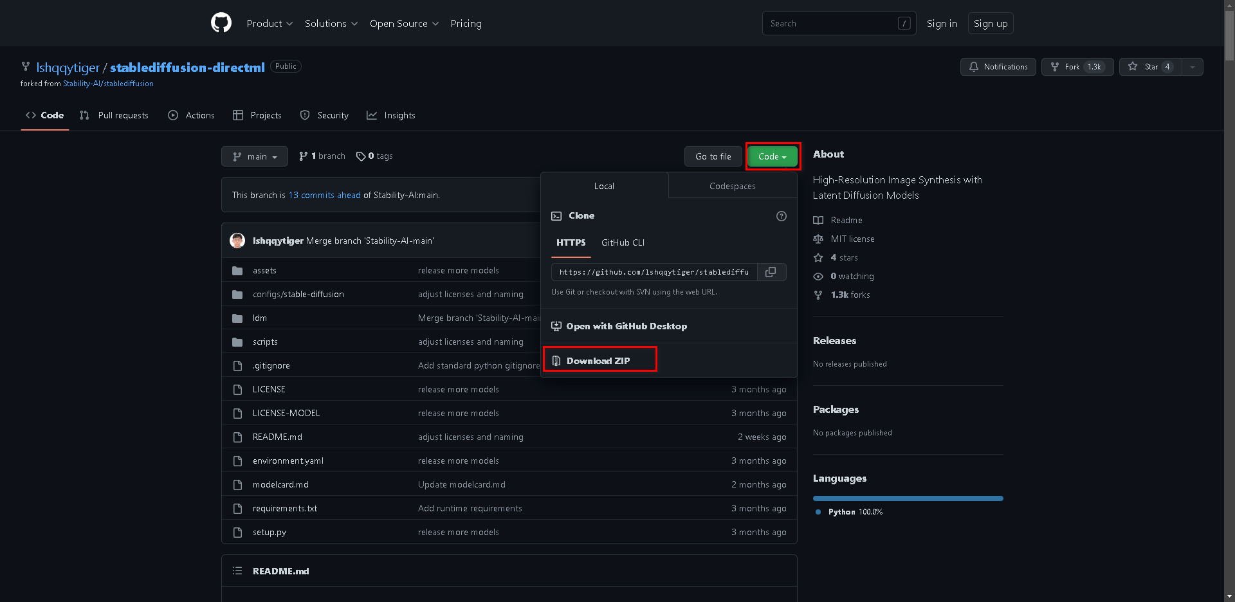The image size is (1235, 602).
Task: Open the stablediffusion-directml repo link
Action: tap(187, 68)
